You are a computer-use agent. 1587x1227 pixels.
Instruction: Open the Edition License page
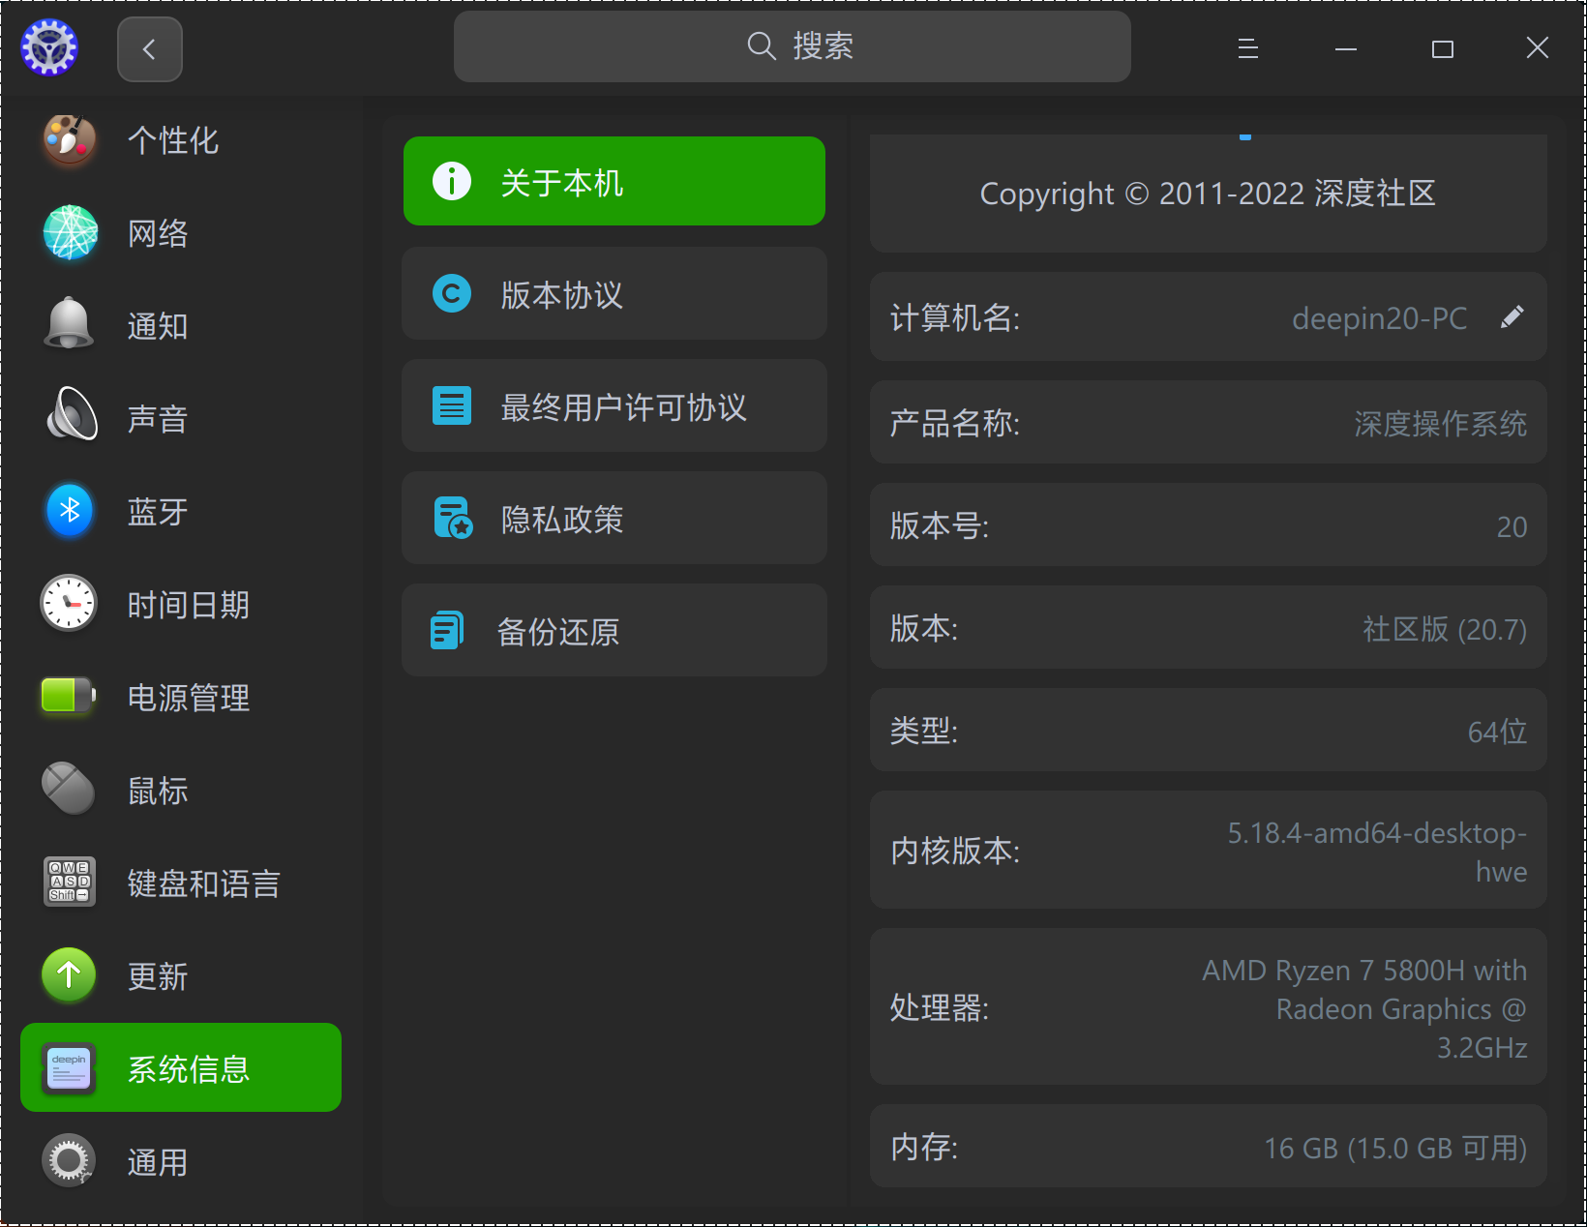(614, 294)
